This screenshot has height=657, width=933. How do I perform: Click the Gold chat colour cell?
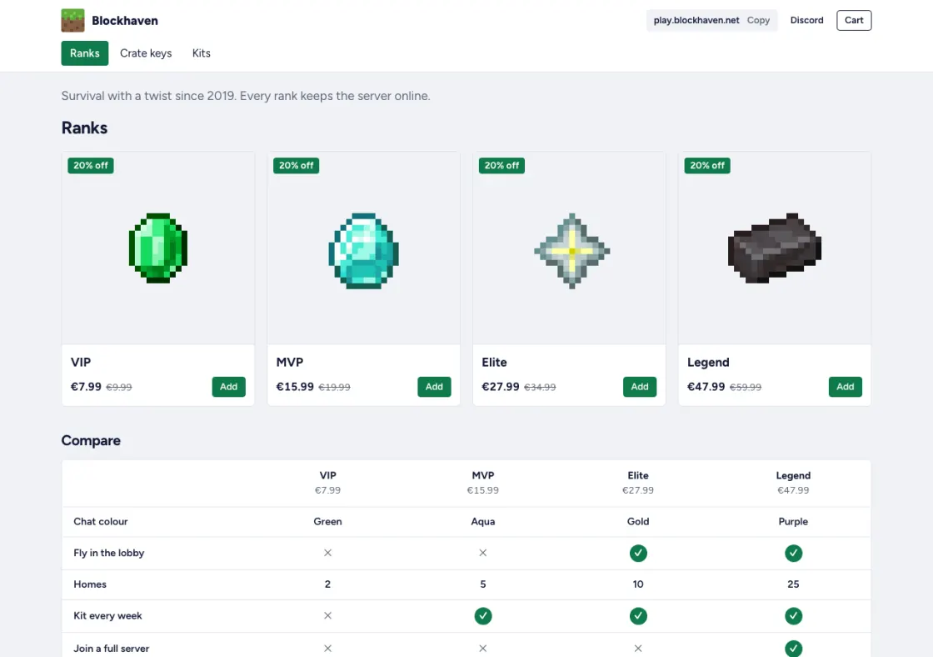[638, 521]
